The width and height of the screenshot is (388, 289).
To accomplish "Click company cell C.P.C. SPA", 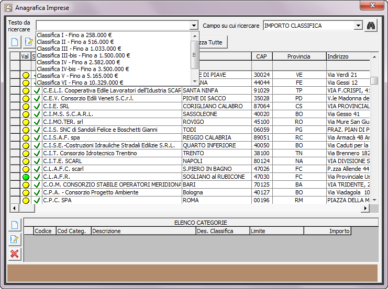I will [112, 200].
